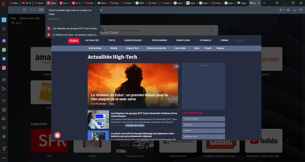Unmute the YouTube tab audio icon
Viewport: 305px width, 162px height.
click(27, 3)
